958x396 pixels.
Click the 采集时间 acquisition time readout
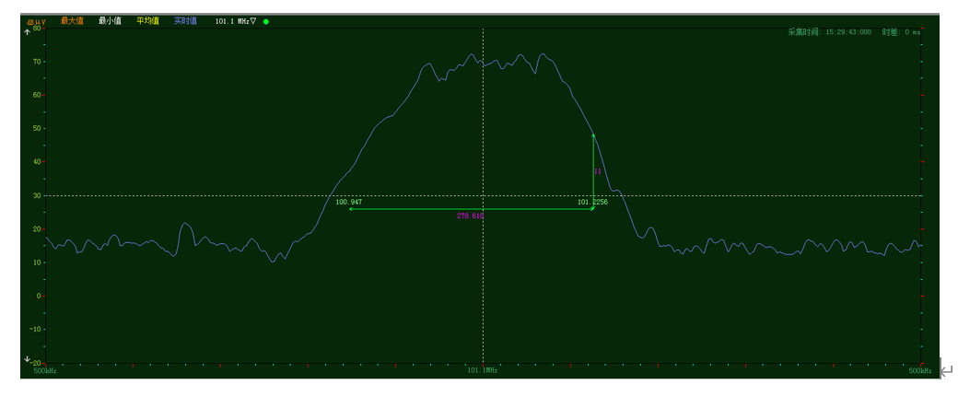(x=829, y=31)
